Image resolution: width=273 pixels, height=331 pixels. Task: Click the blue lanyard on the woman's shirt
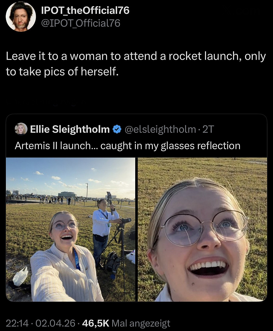77,257
